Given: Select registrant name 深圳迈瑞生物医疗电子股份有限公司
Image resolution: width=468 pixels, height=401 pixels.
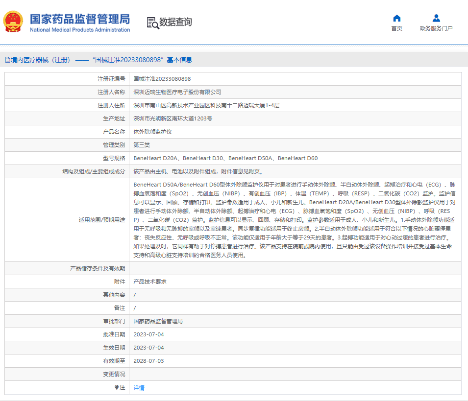Looking at the screenshot, I should (177, 92).
